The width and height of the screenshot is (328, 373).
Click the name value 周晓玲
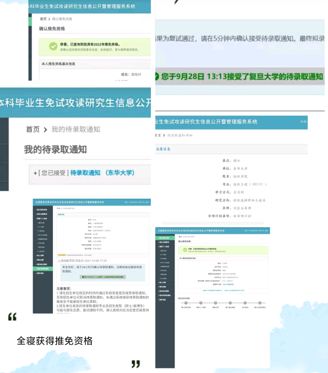pos(136,75)
